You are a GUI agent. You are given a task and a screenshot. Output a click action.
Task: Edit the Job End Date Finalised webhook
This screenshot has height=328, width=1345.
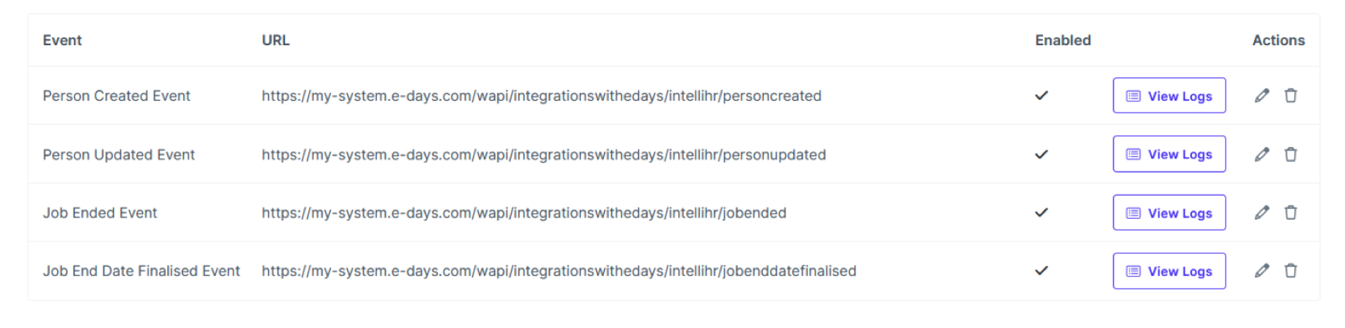coord(1262,271)
